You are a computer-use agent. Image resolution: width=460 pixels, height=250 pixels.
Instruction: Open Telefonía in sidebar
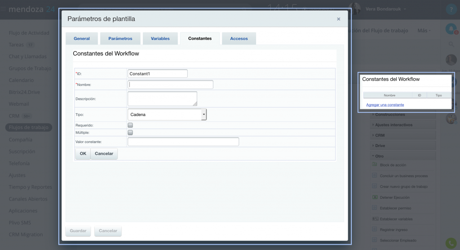pyautogui.click(x=19, y=163)
